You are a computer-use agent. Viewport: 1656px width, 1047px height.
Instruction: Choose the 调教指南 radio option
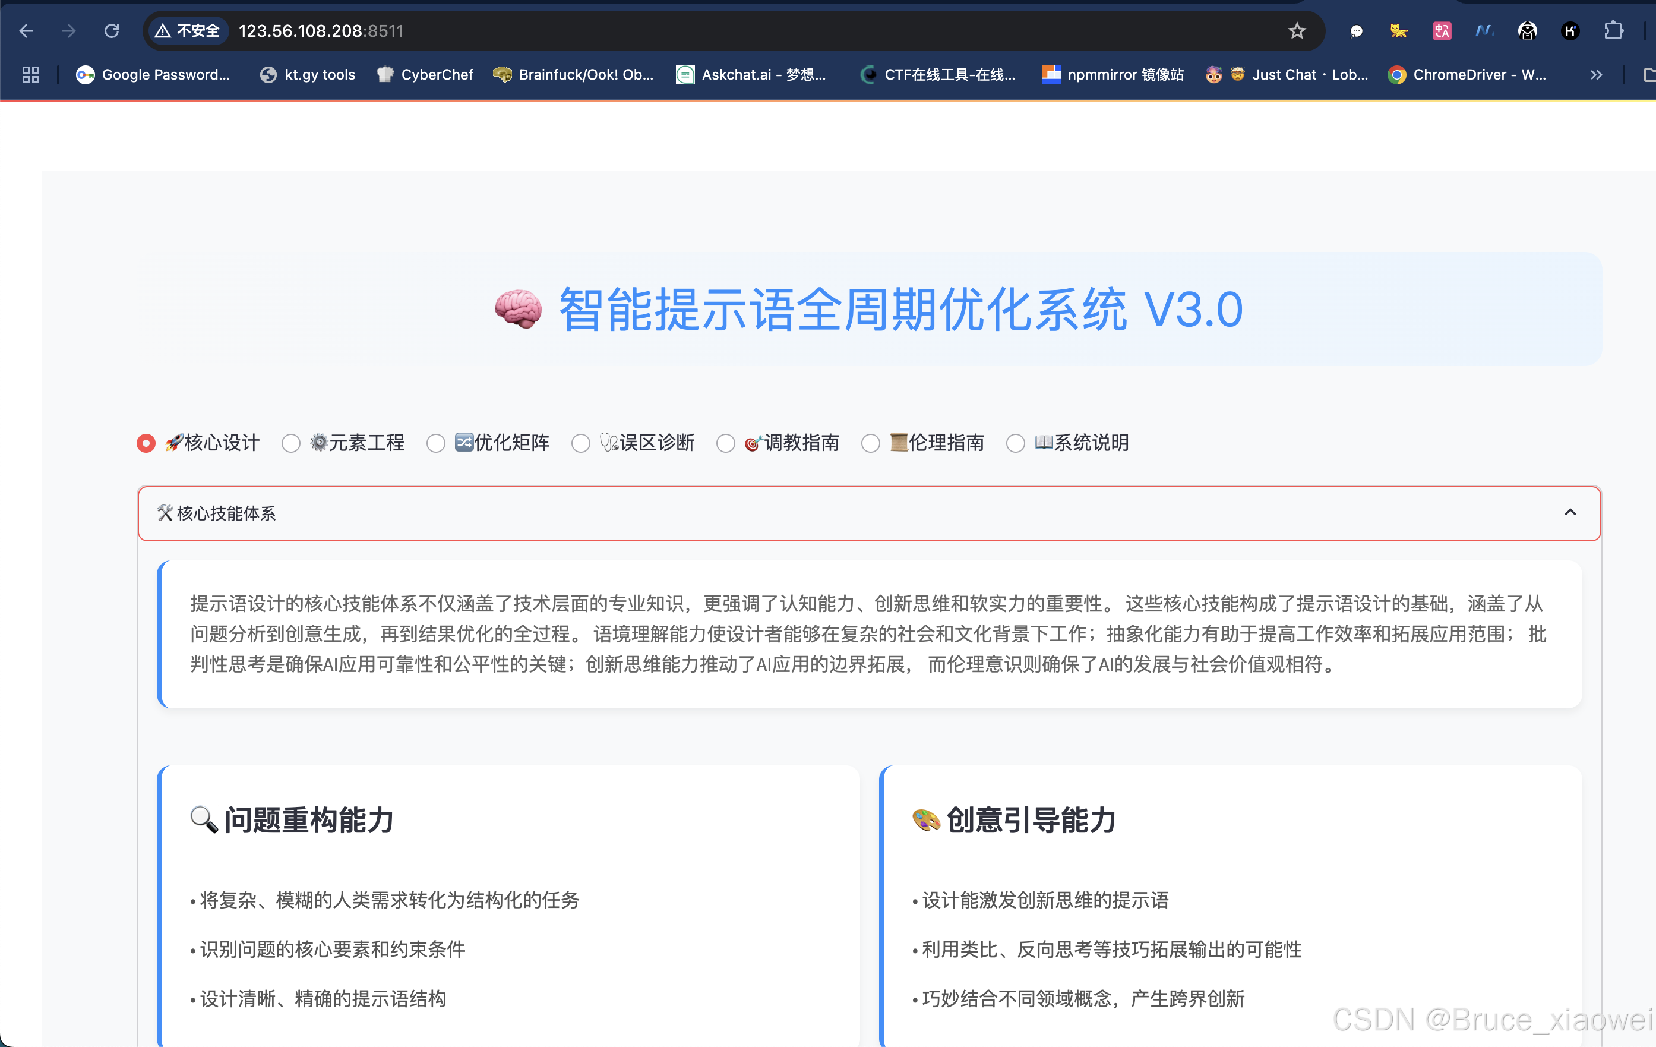(x=725, y=443)
